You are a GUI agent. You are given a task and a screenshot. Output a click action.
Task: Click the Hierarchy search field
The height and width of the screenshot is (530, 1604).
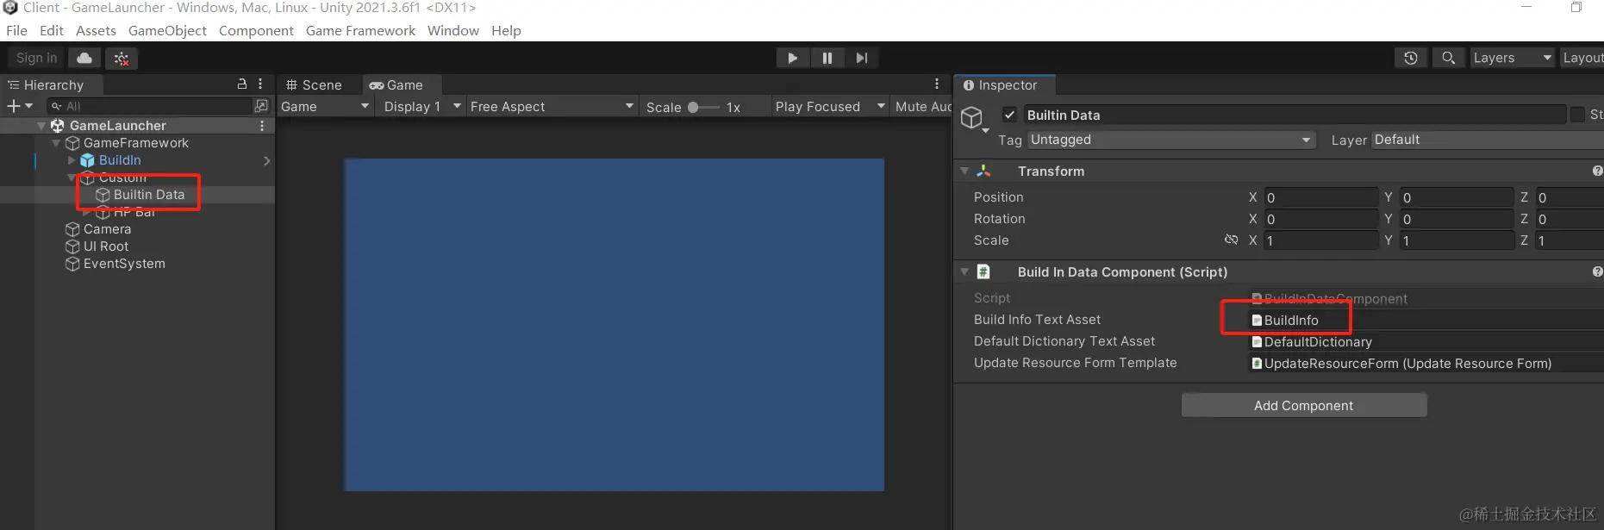[148, 106]
